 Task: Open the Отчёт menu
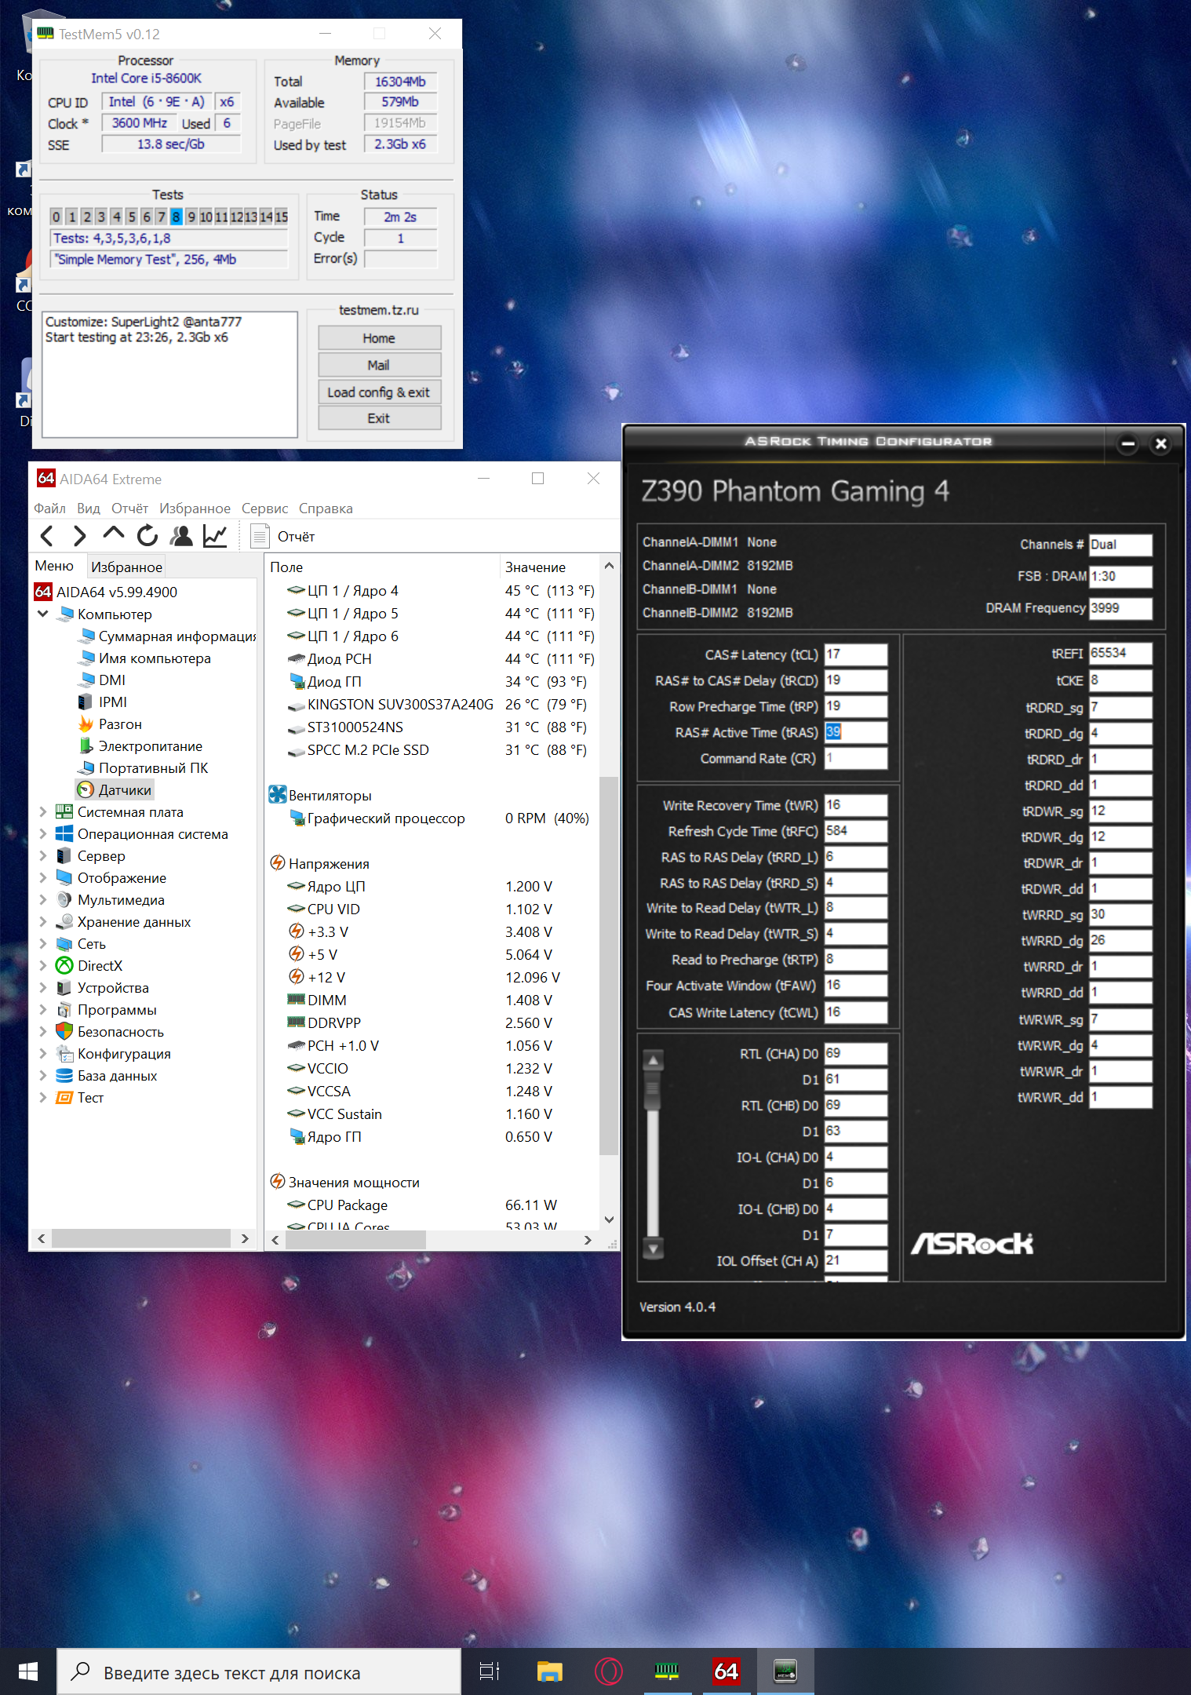(x=129, y=508)
